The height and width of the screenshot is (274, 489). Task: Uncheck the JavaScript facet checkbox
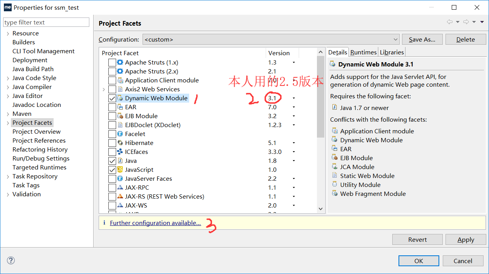(112, 169)
